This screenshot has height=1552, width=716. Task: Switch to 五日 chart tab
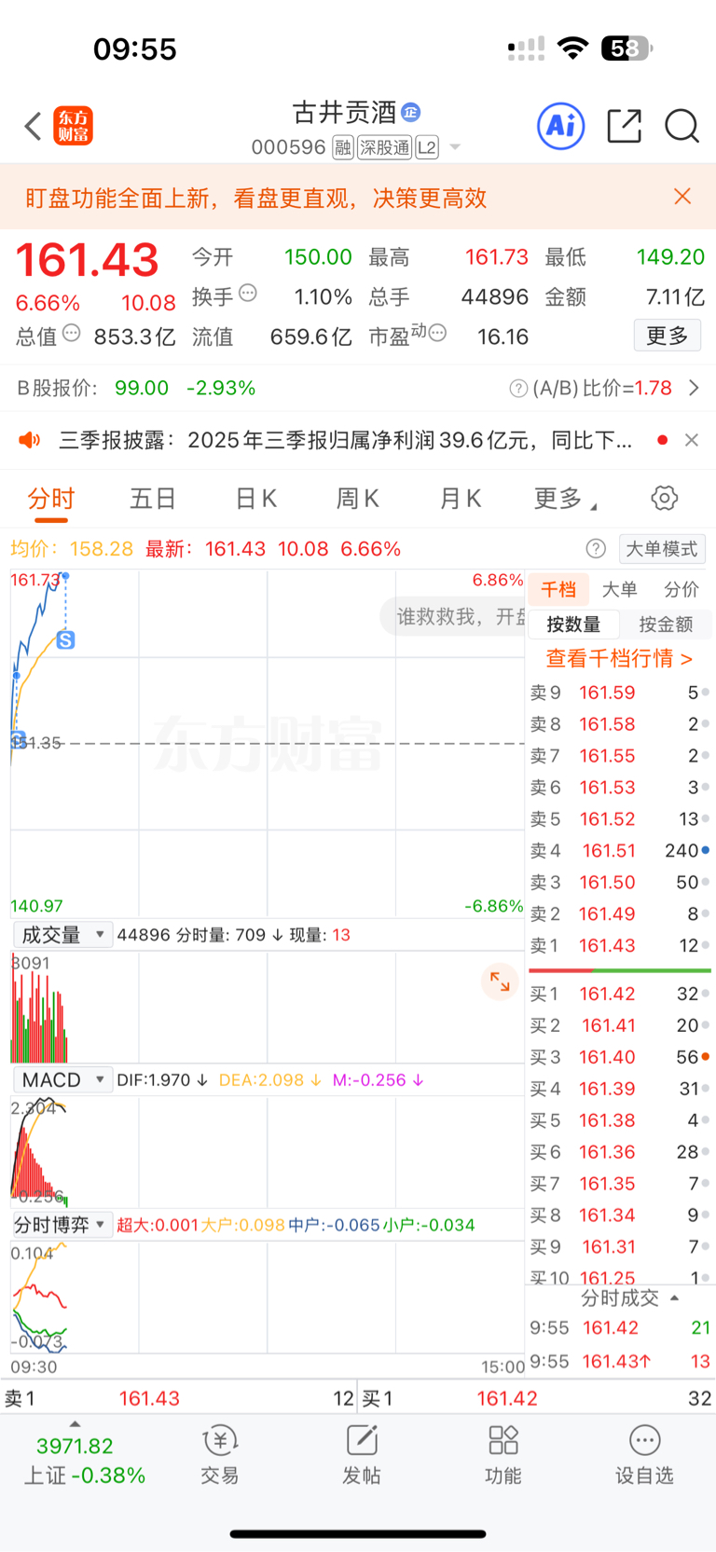(153, 499)
